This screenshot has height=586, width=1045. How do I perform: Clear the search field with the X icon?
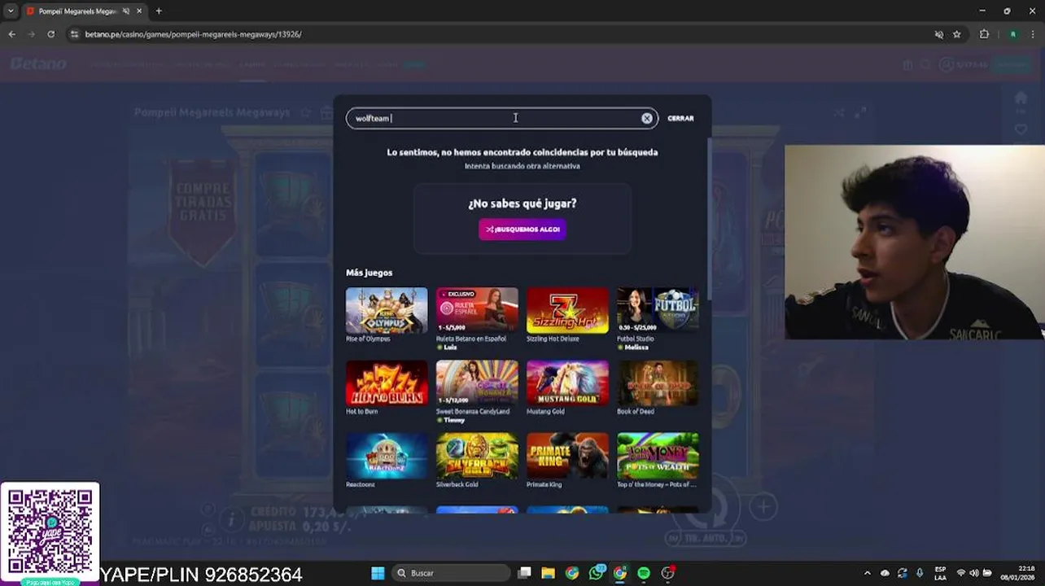coord(646,118)
